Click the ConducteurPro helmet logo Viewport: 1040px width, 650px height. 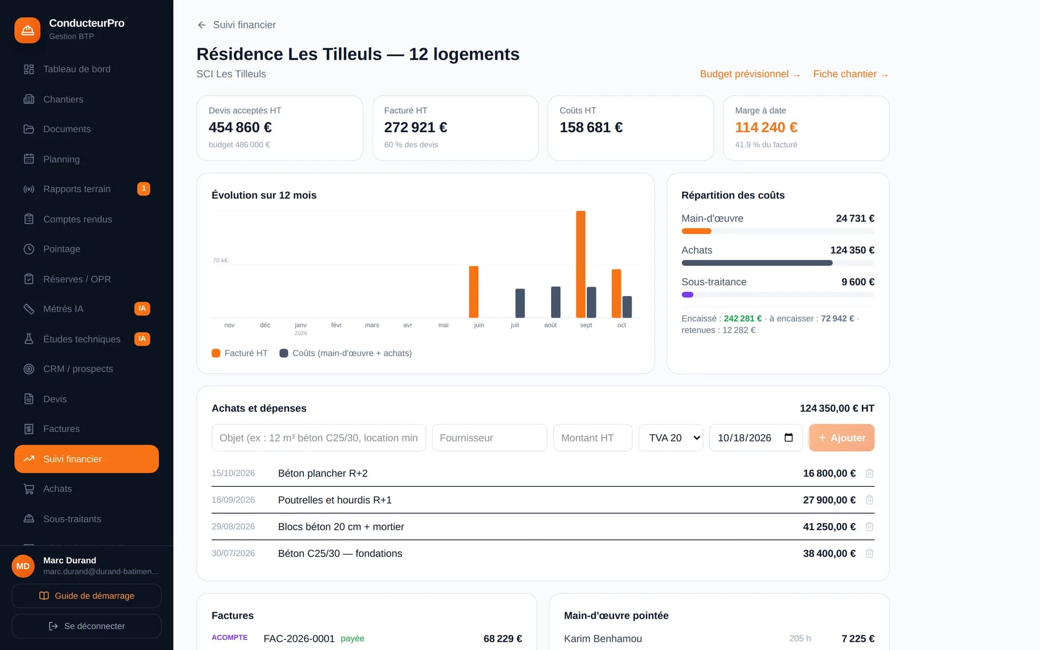(x=27, y=30)
